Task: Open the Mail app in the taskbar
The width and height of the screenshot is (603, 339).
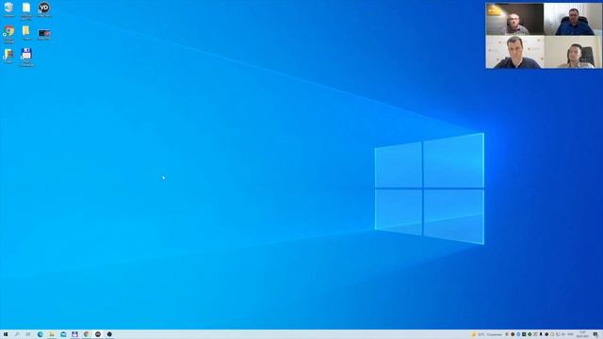Action: 63,334
